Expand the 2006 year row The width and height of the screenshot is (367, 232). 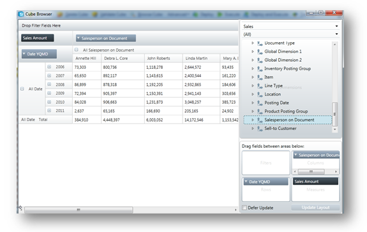pyautogui.click(x=49, y=67)
